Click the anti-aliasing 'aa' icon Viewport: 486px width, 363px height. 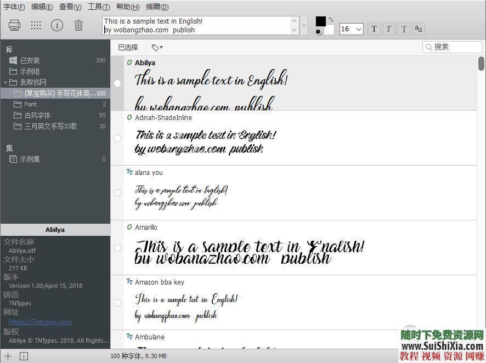[419, 29]
